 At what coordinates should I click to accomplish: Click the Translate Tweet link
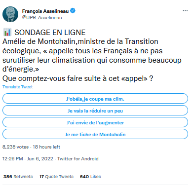click(x=18, y=87)
